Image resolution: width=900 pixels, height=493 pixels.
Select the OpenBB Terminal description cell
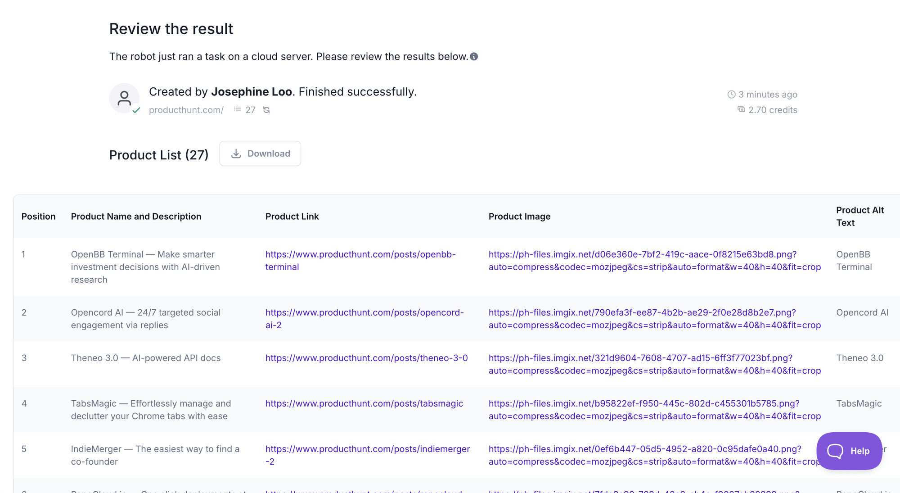click(145, 267)
